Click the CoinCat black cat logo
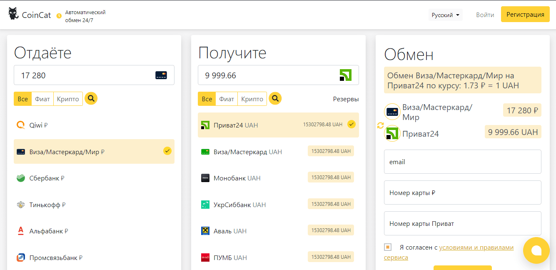Viewport: 556px width, 270px height. coord(13,14)
